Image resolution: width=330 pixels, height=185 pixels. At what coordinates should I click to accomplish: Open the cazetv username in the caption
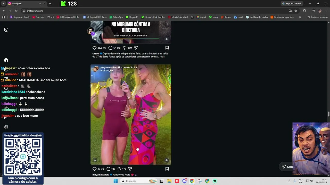coord(96,53)
